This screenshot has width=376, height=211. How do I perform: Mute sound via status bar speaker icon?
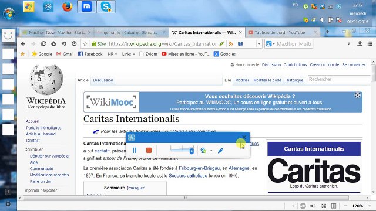pos(313,206)
